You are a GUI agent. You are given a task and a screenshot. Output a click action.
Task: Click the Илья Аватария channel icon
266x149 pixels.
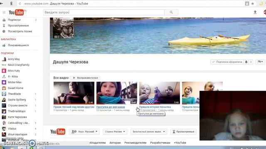[x=4, y=134]
